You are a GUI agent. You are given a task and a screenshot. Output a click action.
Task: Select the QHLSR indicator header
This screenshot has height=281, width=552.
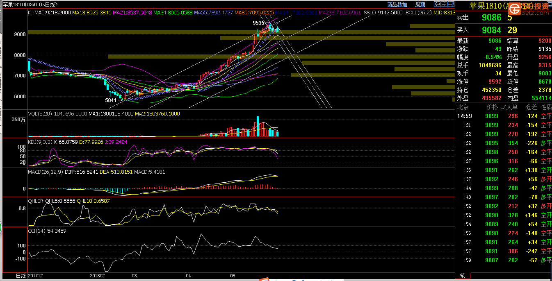(36, 201)
